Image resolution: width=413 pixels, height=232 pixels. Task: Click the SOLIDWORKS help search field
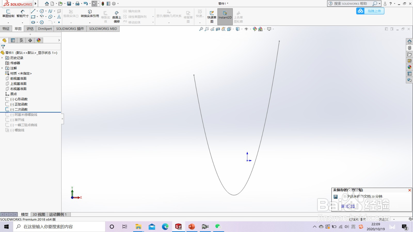pos(350,4)
